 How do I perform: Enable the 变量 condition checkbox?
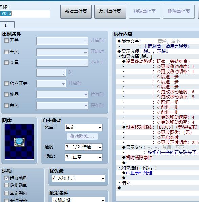6,63
